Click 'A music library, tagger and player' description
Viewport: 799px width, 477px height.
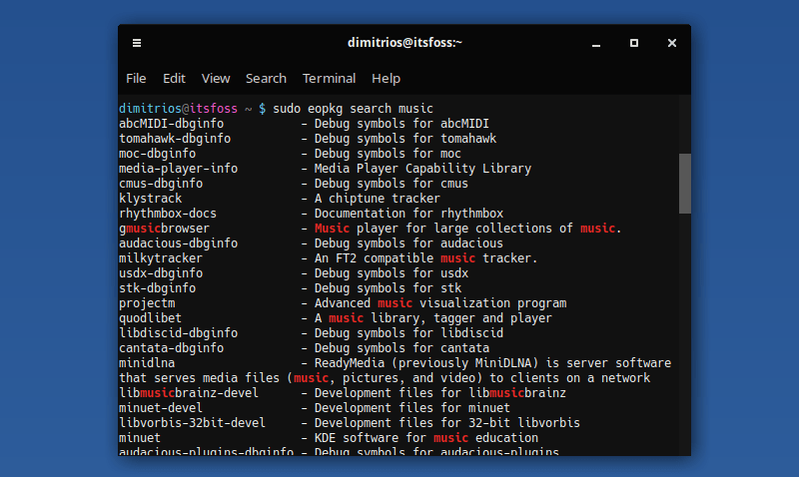[x=433, y=318]
